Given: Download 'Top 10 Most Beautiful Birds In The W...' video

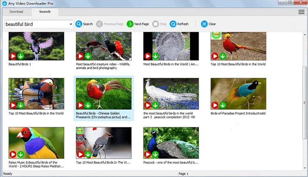Looking at the screenshot, I should coord(88,154).
